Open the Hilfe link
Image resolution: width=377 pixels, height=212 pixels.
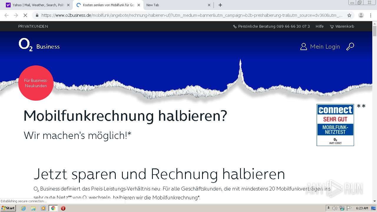[x=320, y=26]
